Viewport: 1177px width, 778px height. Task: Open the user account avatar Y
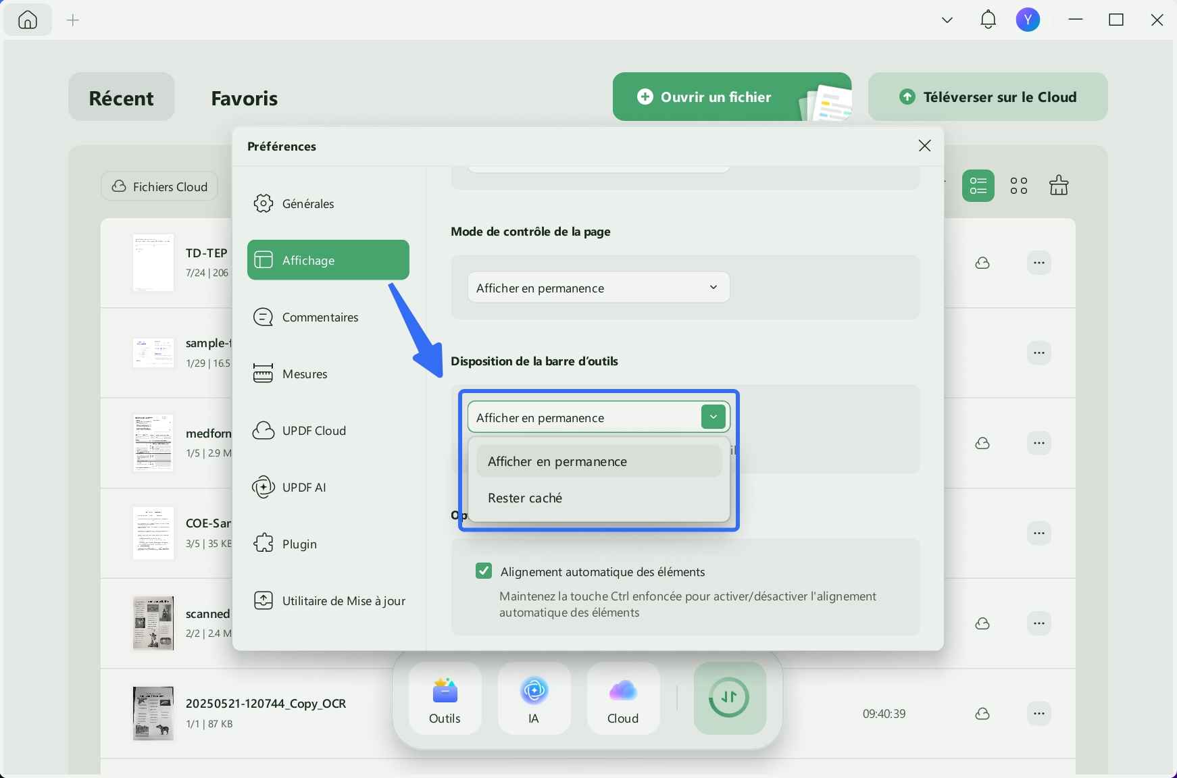pos(1028,20)
